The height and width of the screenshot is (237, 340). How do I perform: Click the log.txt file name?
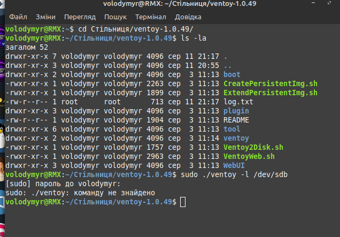(x=238, y=102)
